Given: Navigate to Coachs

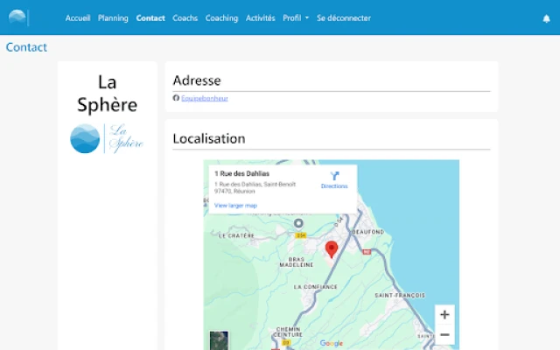Looking at the screenshot, I should pos(185,18).
